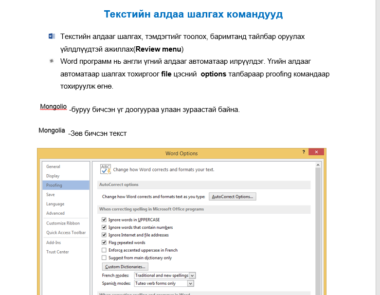380x295 pixels.
Task: Select the Display category
Action: [66, 176]
